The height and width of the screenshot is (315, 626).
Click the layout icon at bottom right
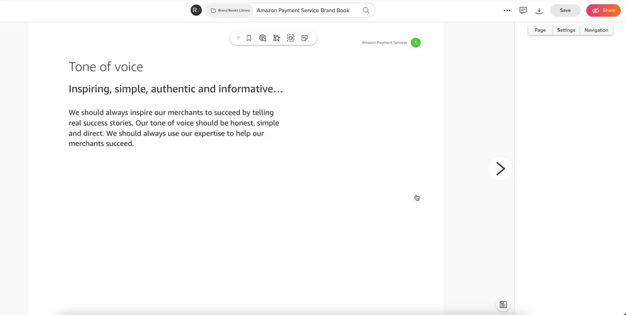[503, 305]
